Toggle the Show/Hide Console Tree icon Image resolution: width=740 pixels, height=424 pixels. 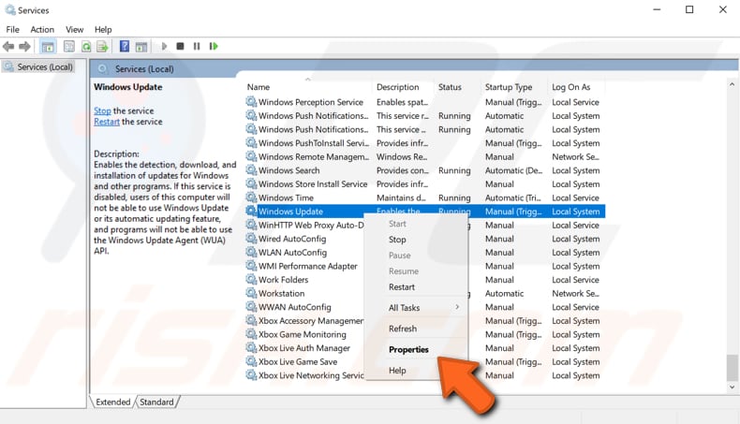pos(48,46)
